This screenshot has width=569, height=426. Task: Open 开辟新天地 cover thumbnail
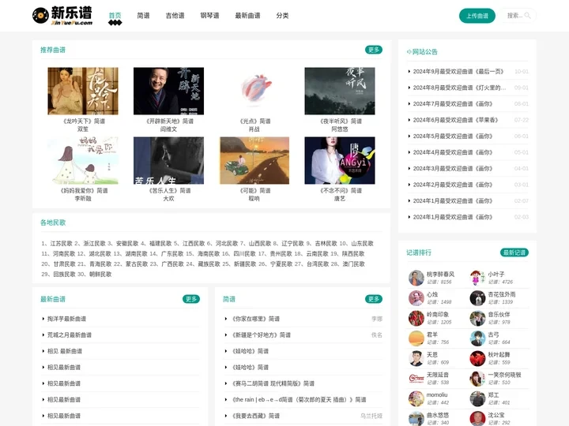pos(169,91)
